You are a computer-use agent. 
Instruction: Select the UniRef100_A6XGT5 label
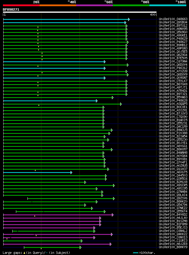173,172
